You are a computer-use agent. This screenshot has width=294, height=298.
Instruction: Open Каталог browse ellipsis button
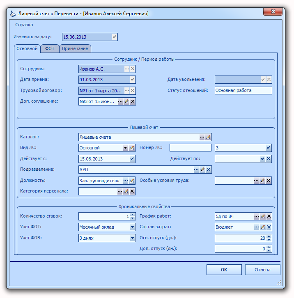pyautogui.click(x=202, y=137)
